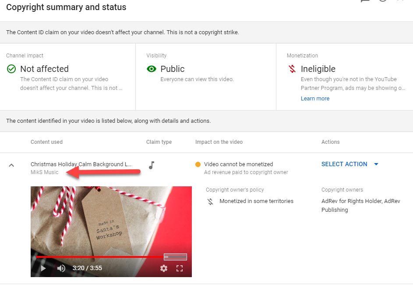Click the red crossed dollar Ineligible icon

pos(292,69)
